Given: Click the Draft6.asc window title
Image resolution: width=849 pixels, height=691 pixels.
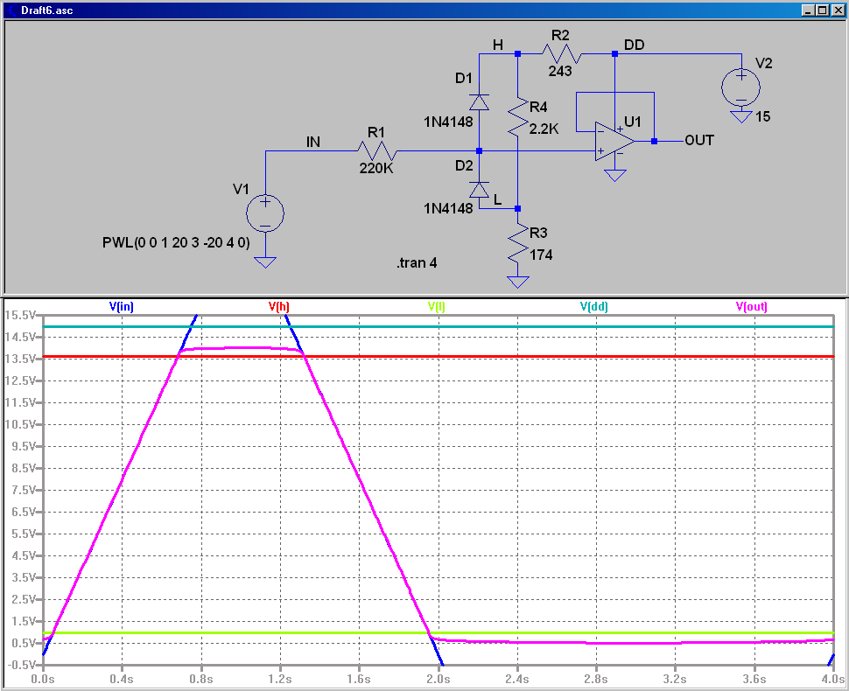Looking at the screenshot, I should pos(47,10).
